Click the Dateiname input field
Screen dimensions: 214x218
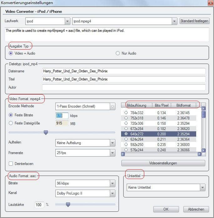tap(124, 71)
